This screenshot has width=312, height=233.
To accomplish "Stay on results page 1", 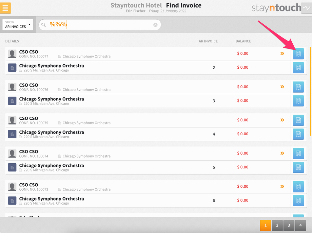I will point(266,225).
